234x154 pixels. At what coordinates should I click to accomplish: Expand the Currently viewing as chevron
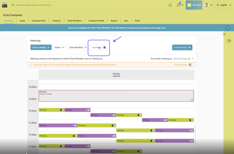(192, 59)
